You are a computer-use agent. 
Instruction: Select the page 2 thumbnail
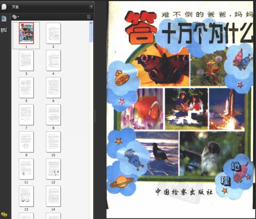click(53, 33)
